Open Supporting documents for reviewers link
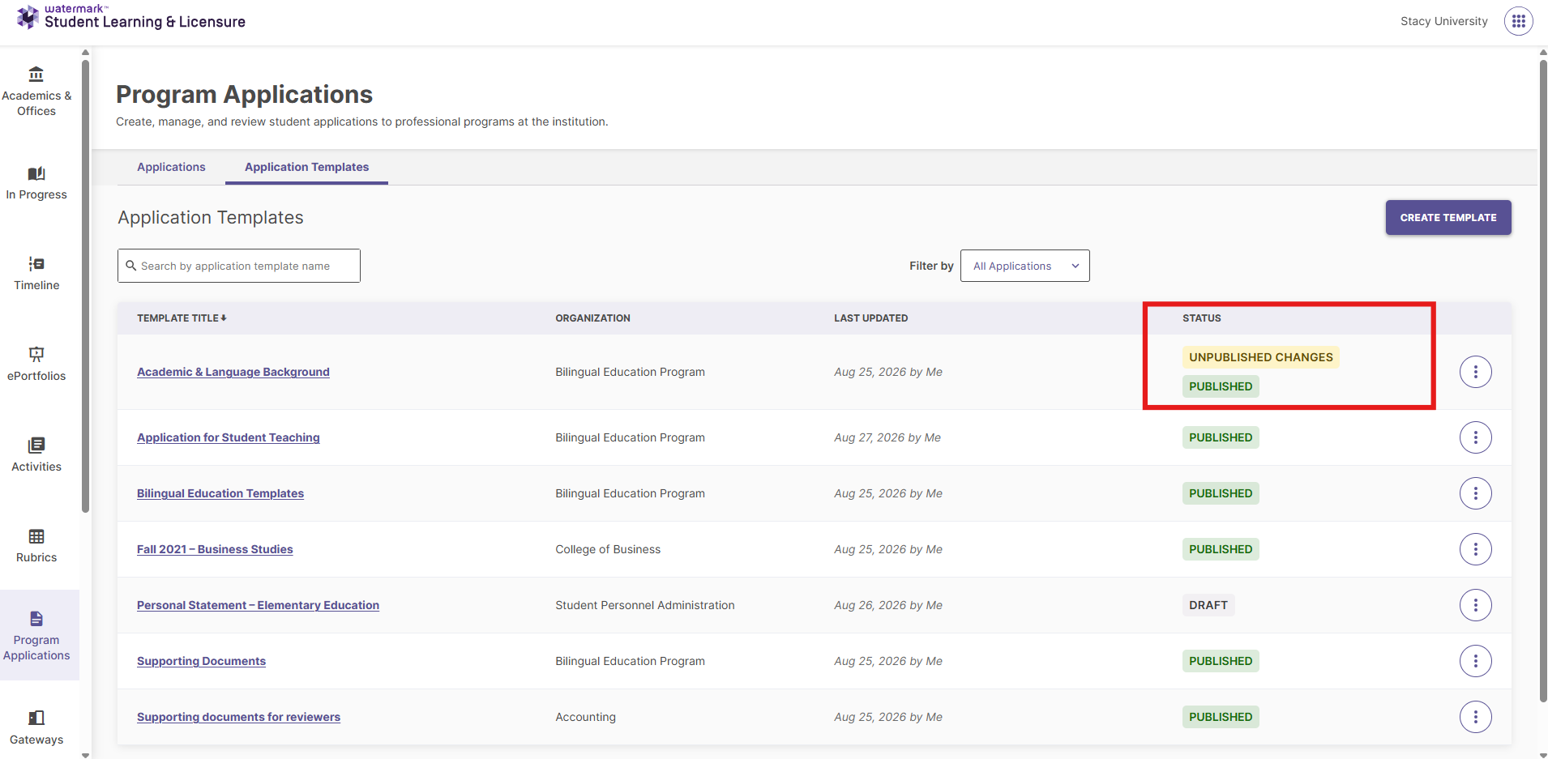This screenshot has width=1548, height=759. [x=238, y=717]
